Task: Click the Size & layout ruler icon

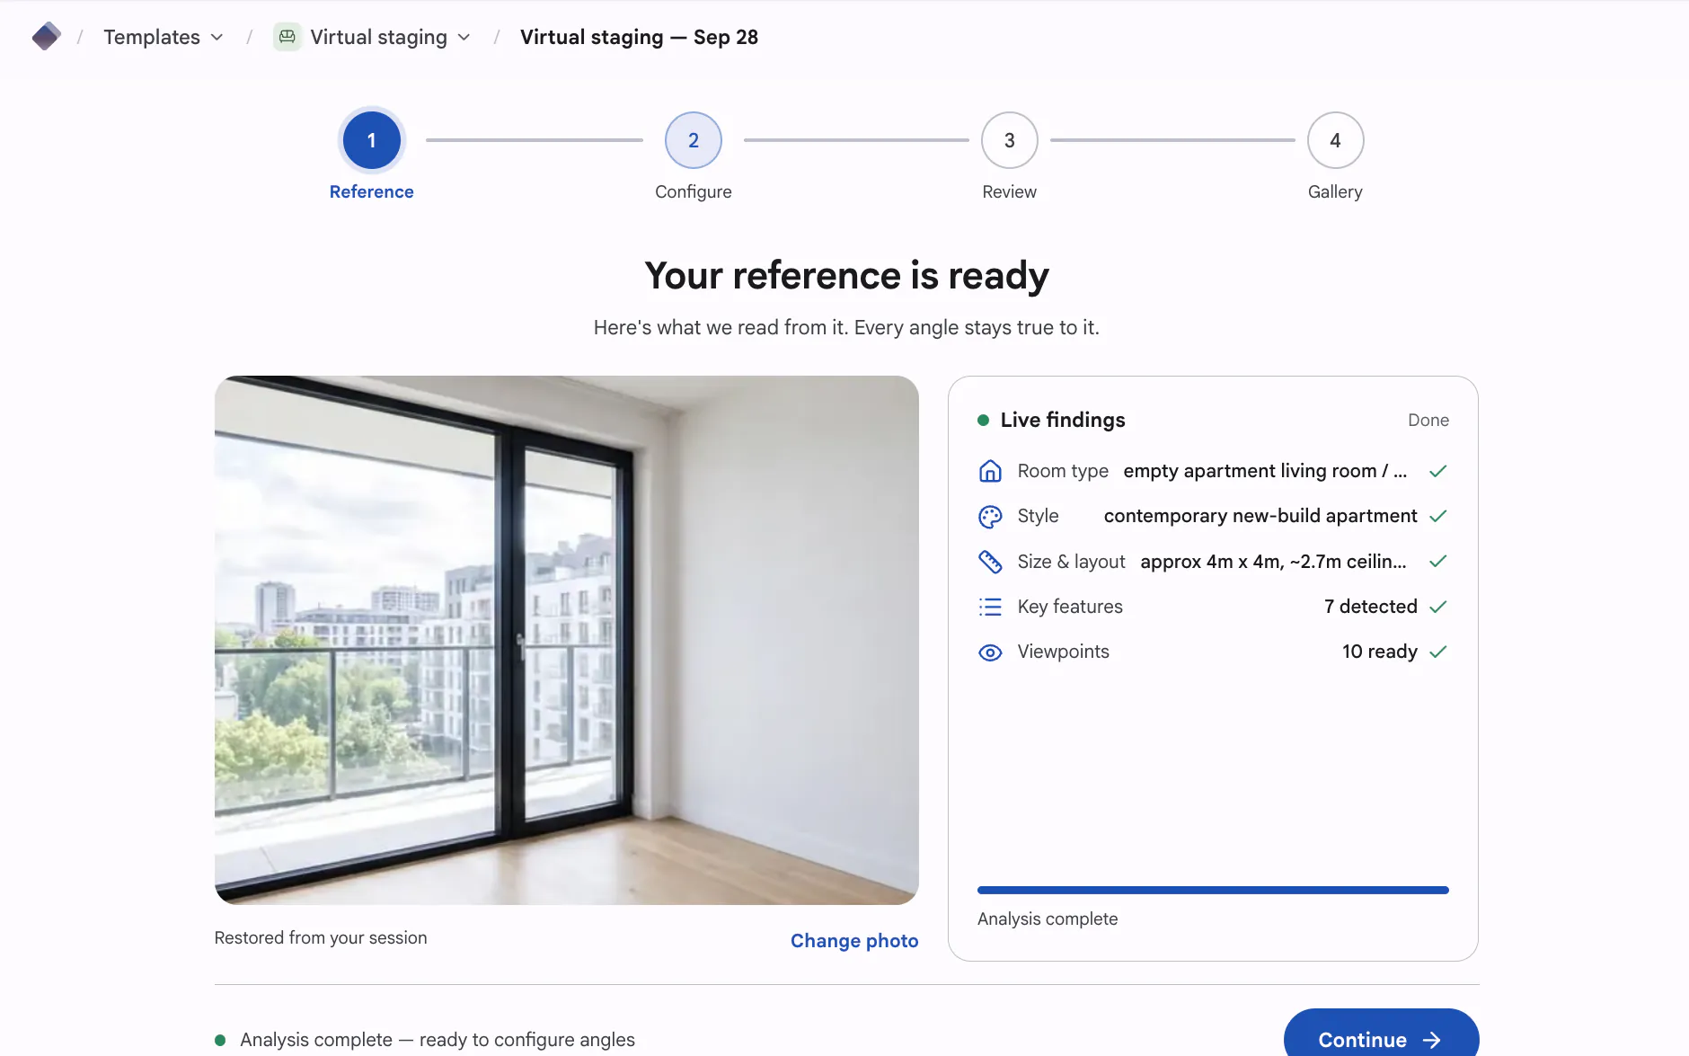Action: [x=990, y=562]
